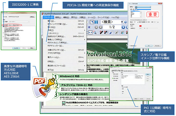Screen dimensions: 176x116
Task: Choose 開く(O)... from the File menu
Action: tap(65, 21)
